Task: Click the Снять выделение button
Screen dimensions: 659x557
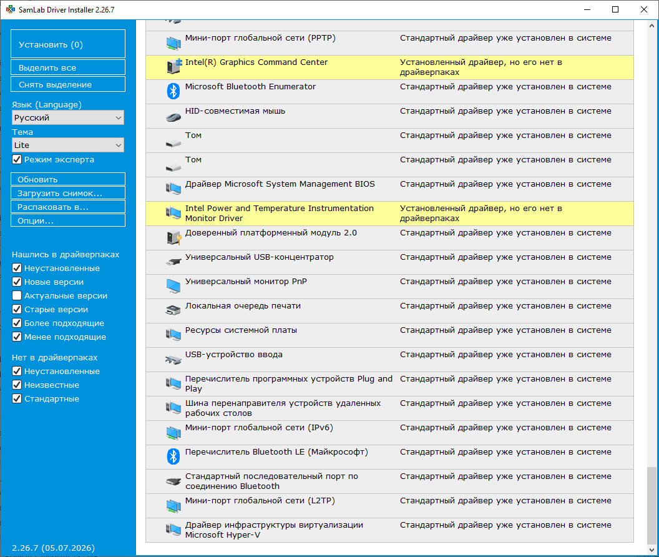Action: tap(68, 84)
